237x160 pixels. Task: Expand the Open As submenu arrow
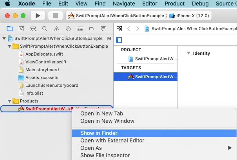[x=230, y=148]
